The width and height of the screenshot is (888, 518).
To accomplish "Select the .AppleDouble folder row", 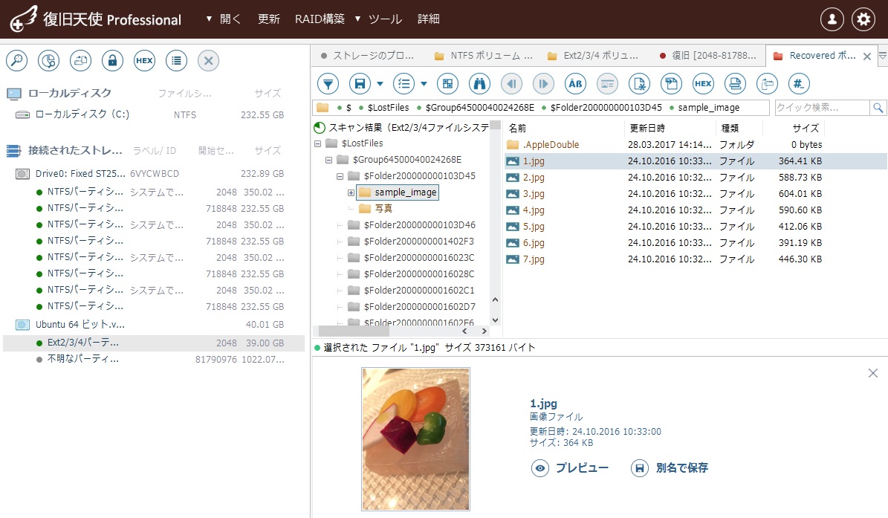I will coord(695,144).
